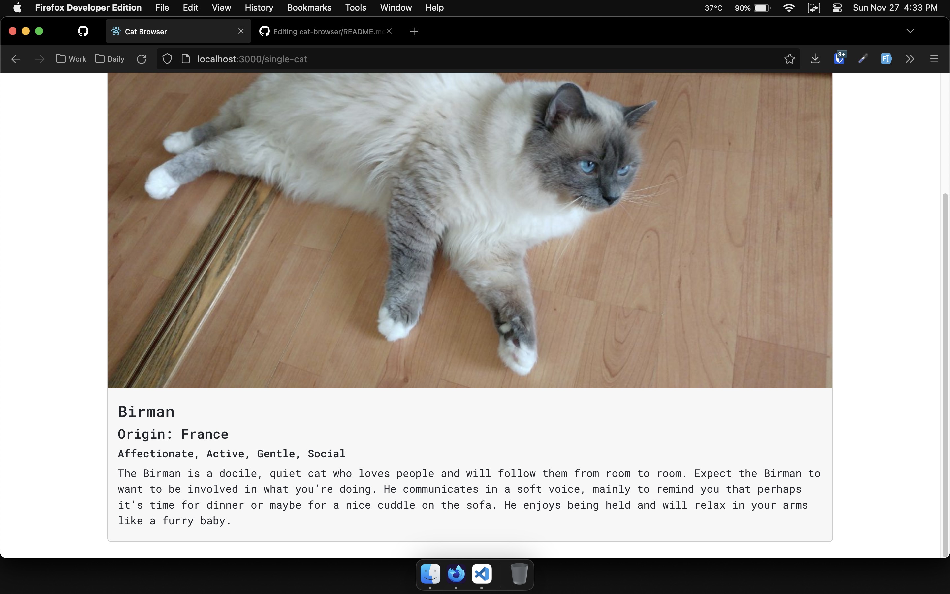This screenshot has height=594, width=950.
Task: Open the Work bookmarks folder
Action: click(x=71, y=59)
